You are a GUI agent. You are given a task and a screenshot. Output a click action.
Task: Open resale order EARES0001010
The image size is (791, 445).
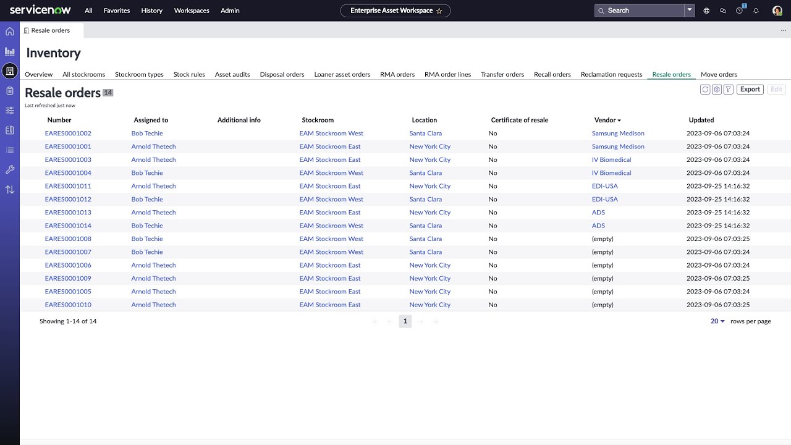(x=68, y=305)
